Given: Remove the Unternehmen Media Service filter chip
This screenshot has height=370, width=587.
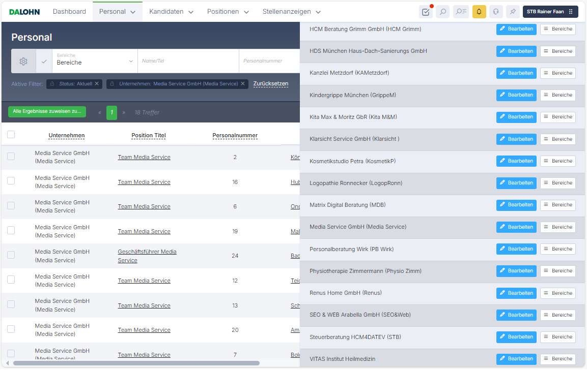Looking at the screenshot, I should (x=243, y=83).
